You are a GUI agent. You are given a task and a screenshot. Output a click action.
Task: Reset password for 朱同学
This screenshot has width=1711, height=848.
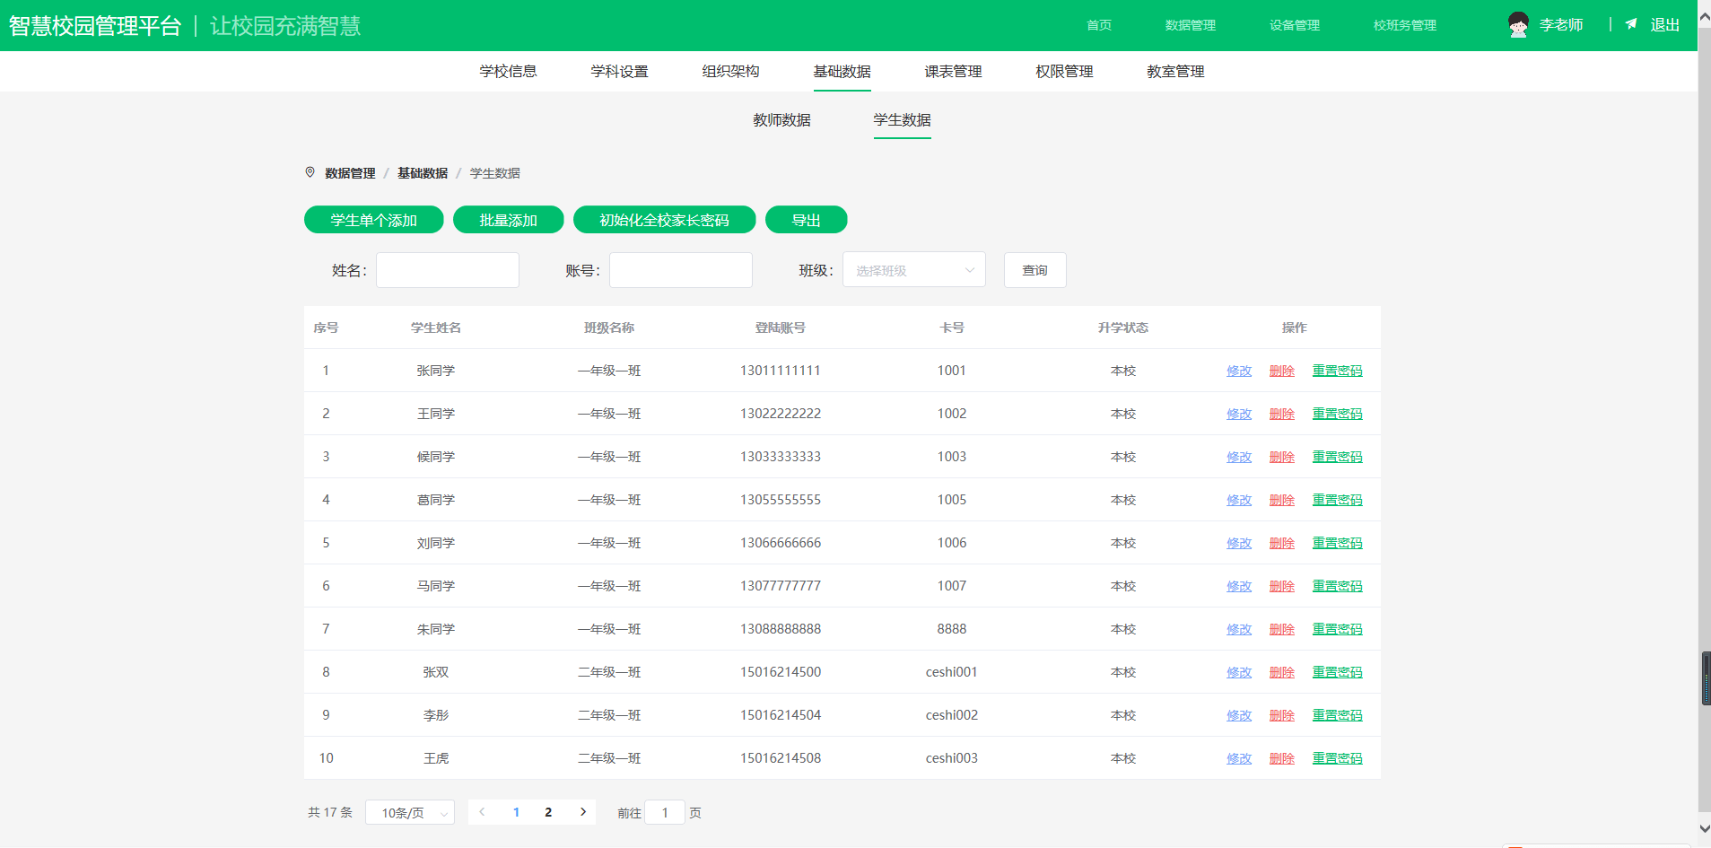pyautogui.click(x=1337, y=629)
